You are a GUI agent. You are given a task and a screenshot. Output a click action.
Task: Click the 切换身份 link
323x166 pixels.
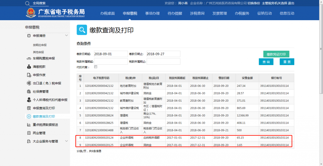click(x=254, y=3)
